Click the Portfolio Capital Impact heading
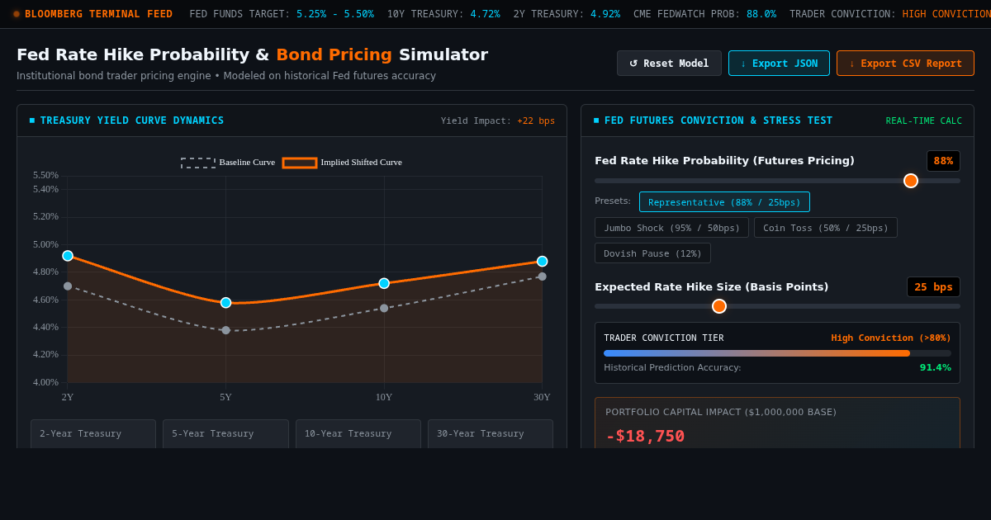The height and width of the screenshot is (520, 991). pyautogui.click(x=721, y=412)
